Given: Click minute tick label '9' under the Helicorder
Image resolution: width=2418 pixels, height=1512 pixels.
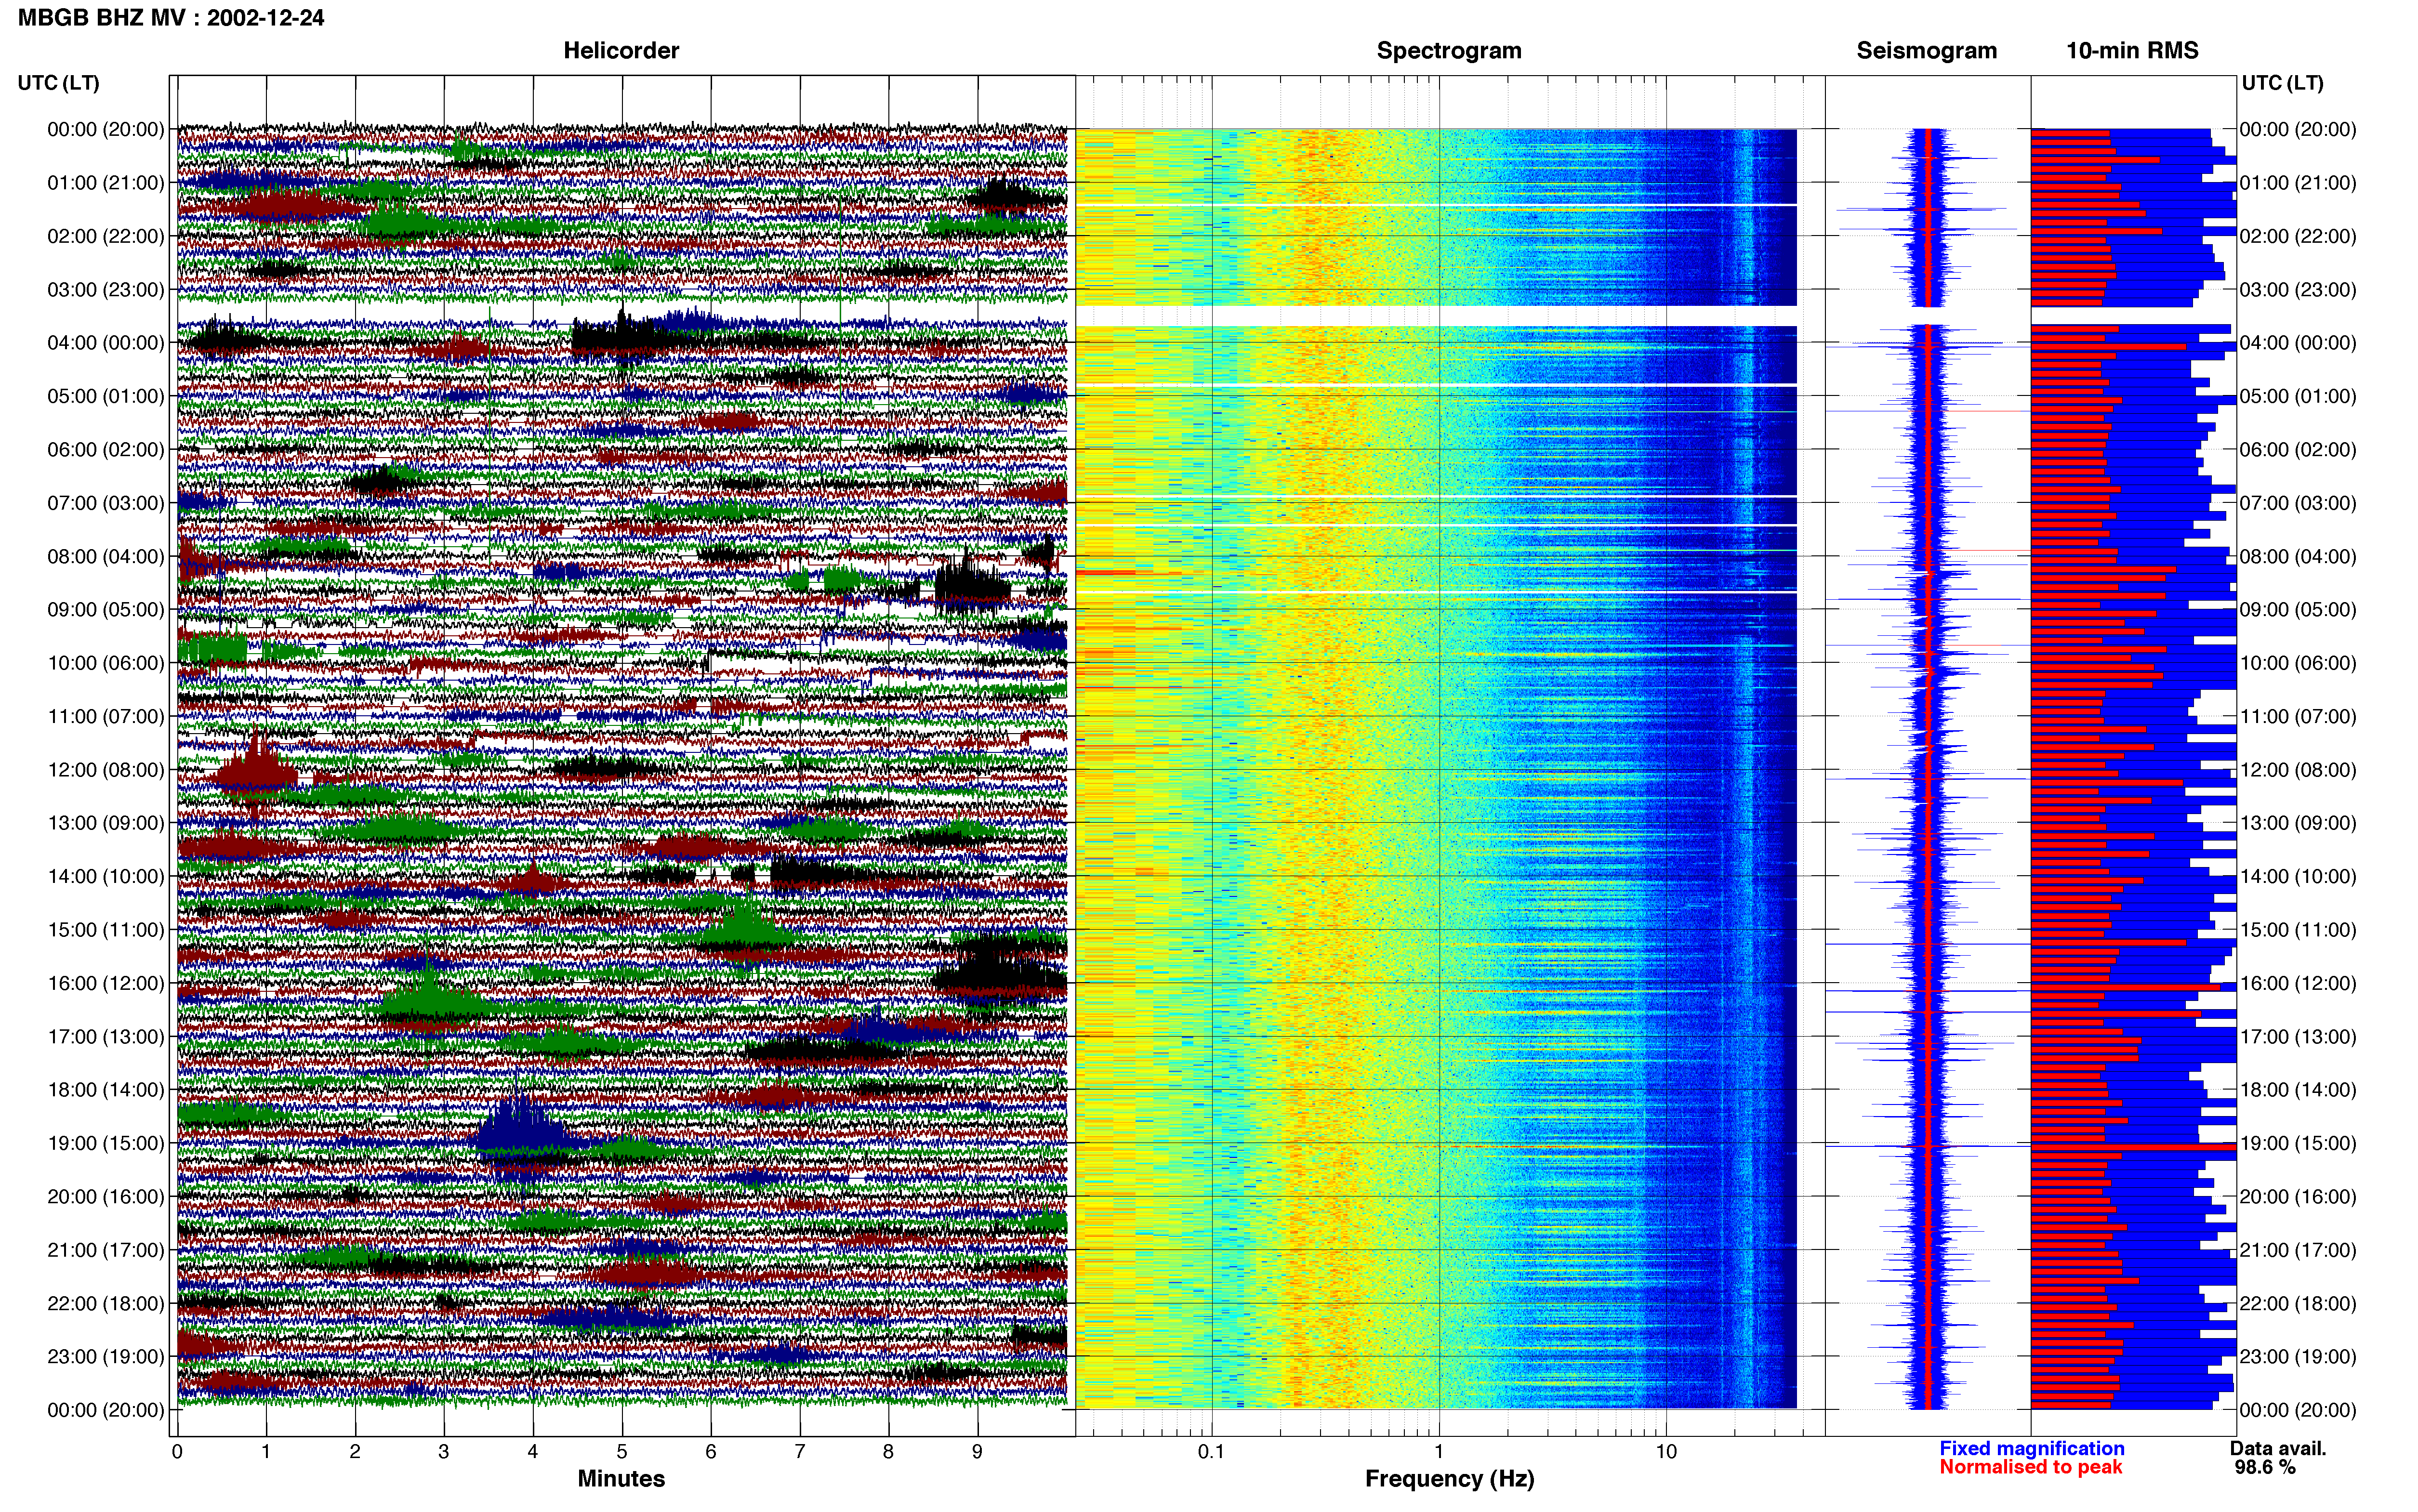Looking at the screenshot, I should coord(977,1452).
